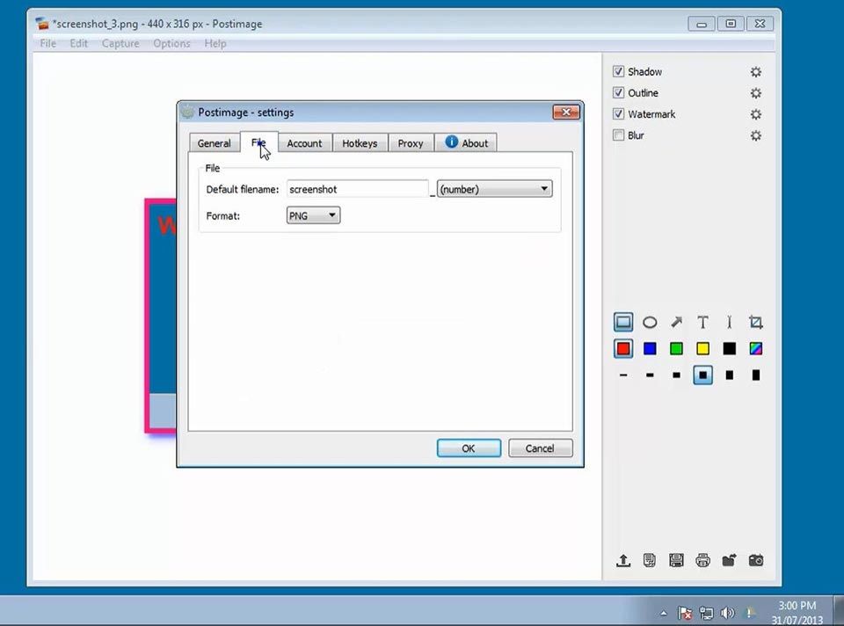The image size is (844, 626).
Task: Switch to the Hotkeys tab
Action: coord(360,143)
